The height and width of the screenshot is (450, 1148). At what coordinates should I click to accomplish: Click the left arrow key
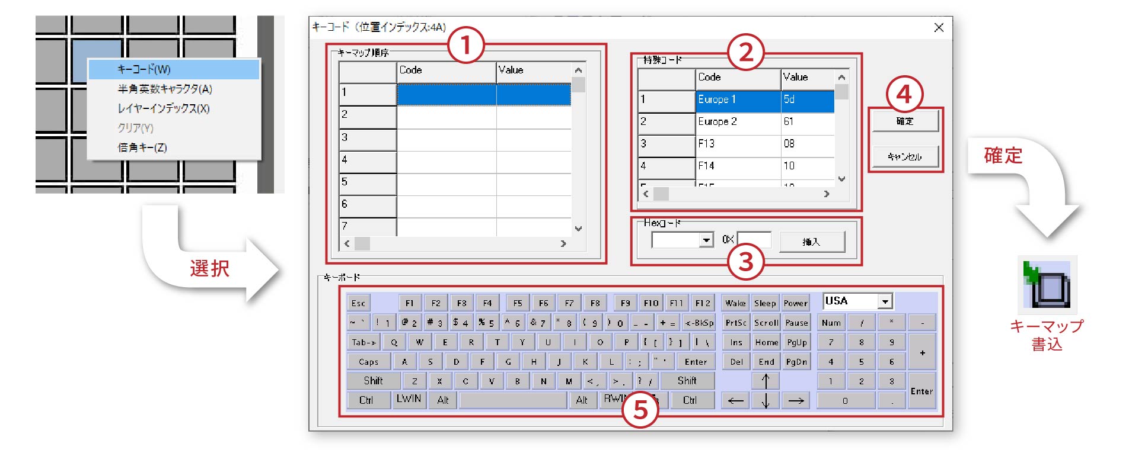point(736,400)
